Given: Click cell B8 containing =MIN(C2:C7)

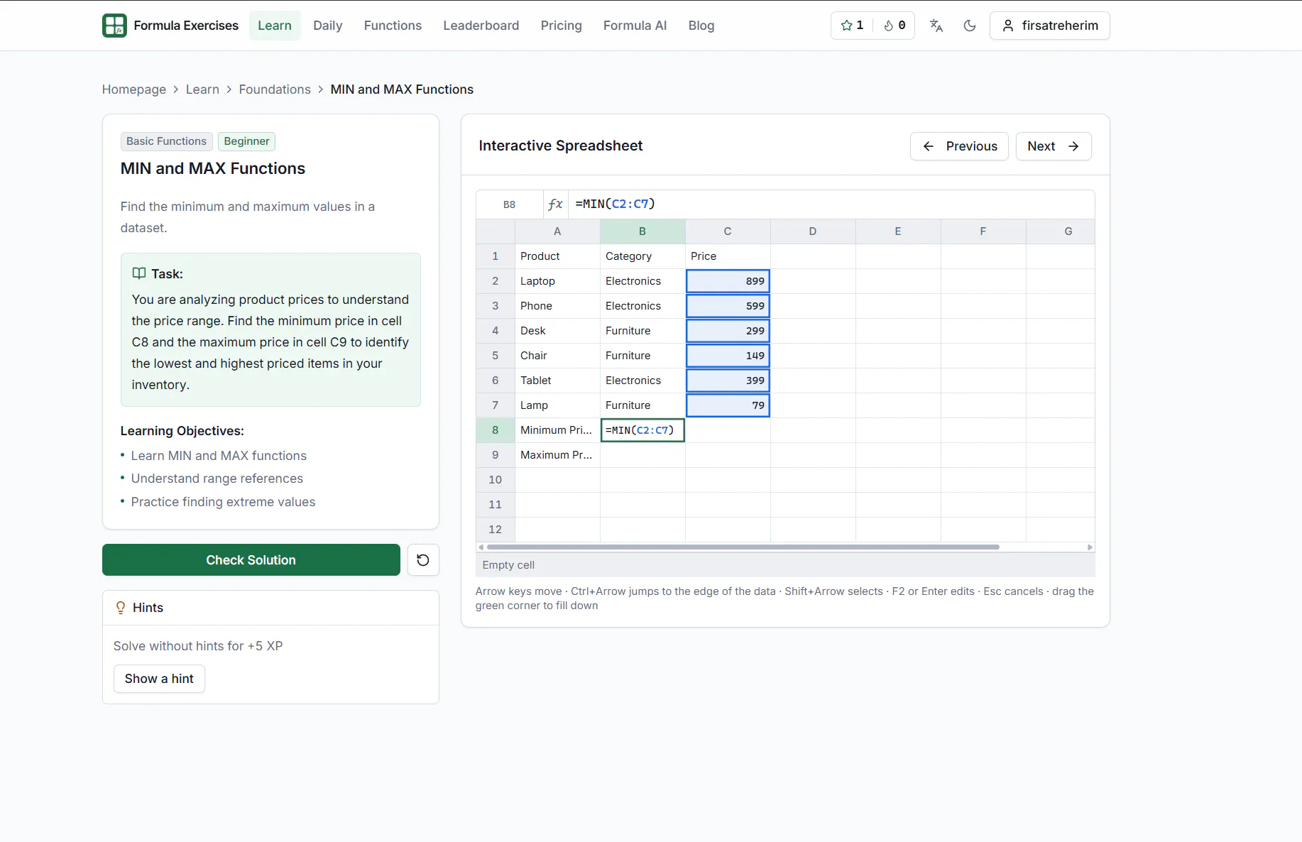Looking at the screenshot, I should click(x=642, y=430).
